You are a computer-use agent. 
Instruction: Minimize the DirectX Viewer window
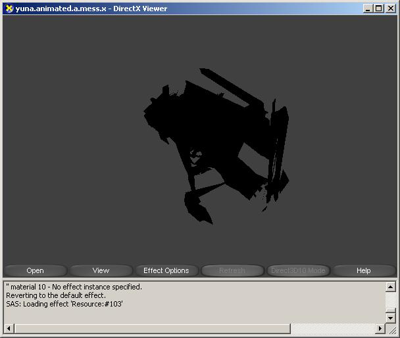[x=368, y=9]
